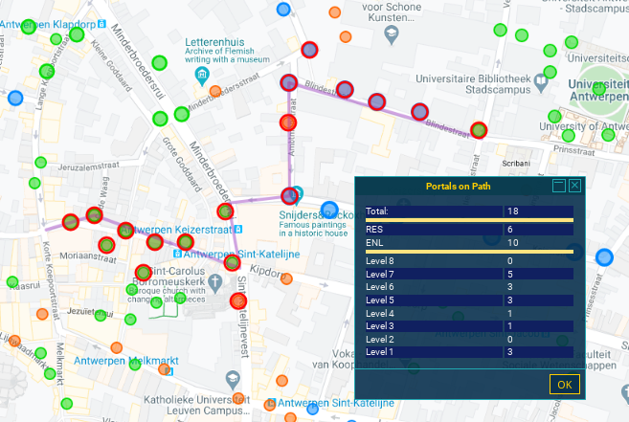
Task: Open the Schone Kunsten school pin
Action: tap(392, 34)
